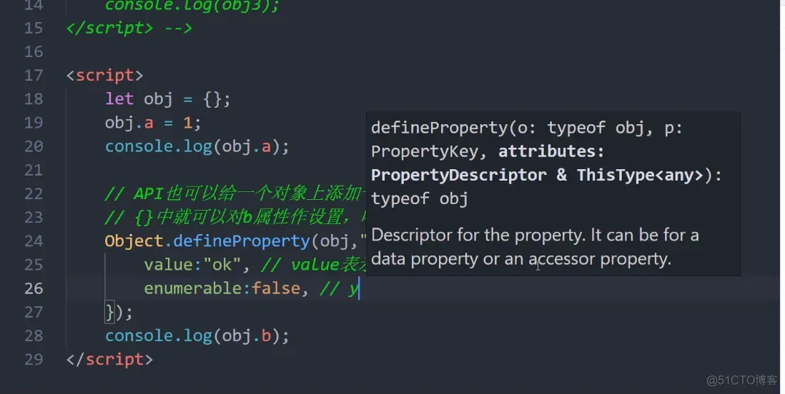Click the closing </script> tag on line 29

109,360
